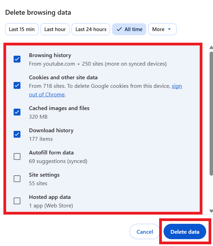The image size is (213, 246).
Task: Click the checkmark icon on All time
Action: tap(119, 29)
